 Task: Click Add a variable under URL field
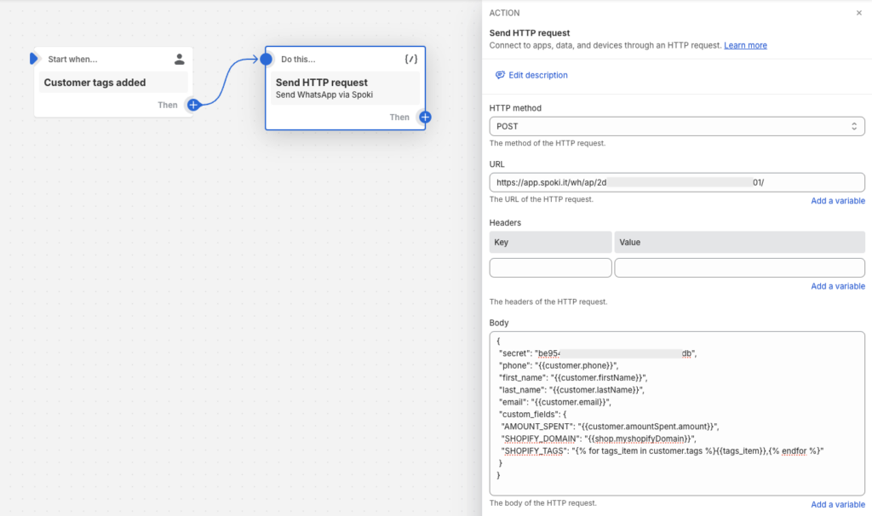click(x=837, y=201)
